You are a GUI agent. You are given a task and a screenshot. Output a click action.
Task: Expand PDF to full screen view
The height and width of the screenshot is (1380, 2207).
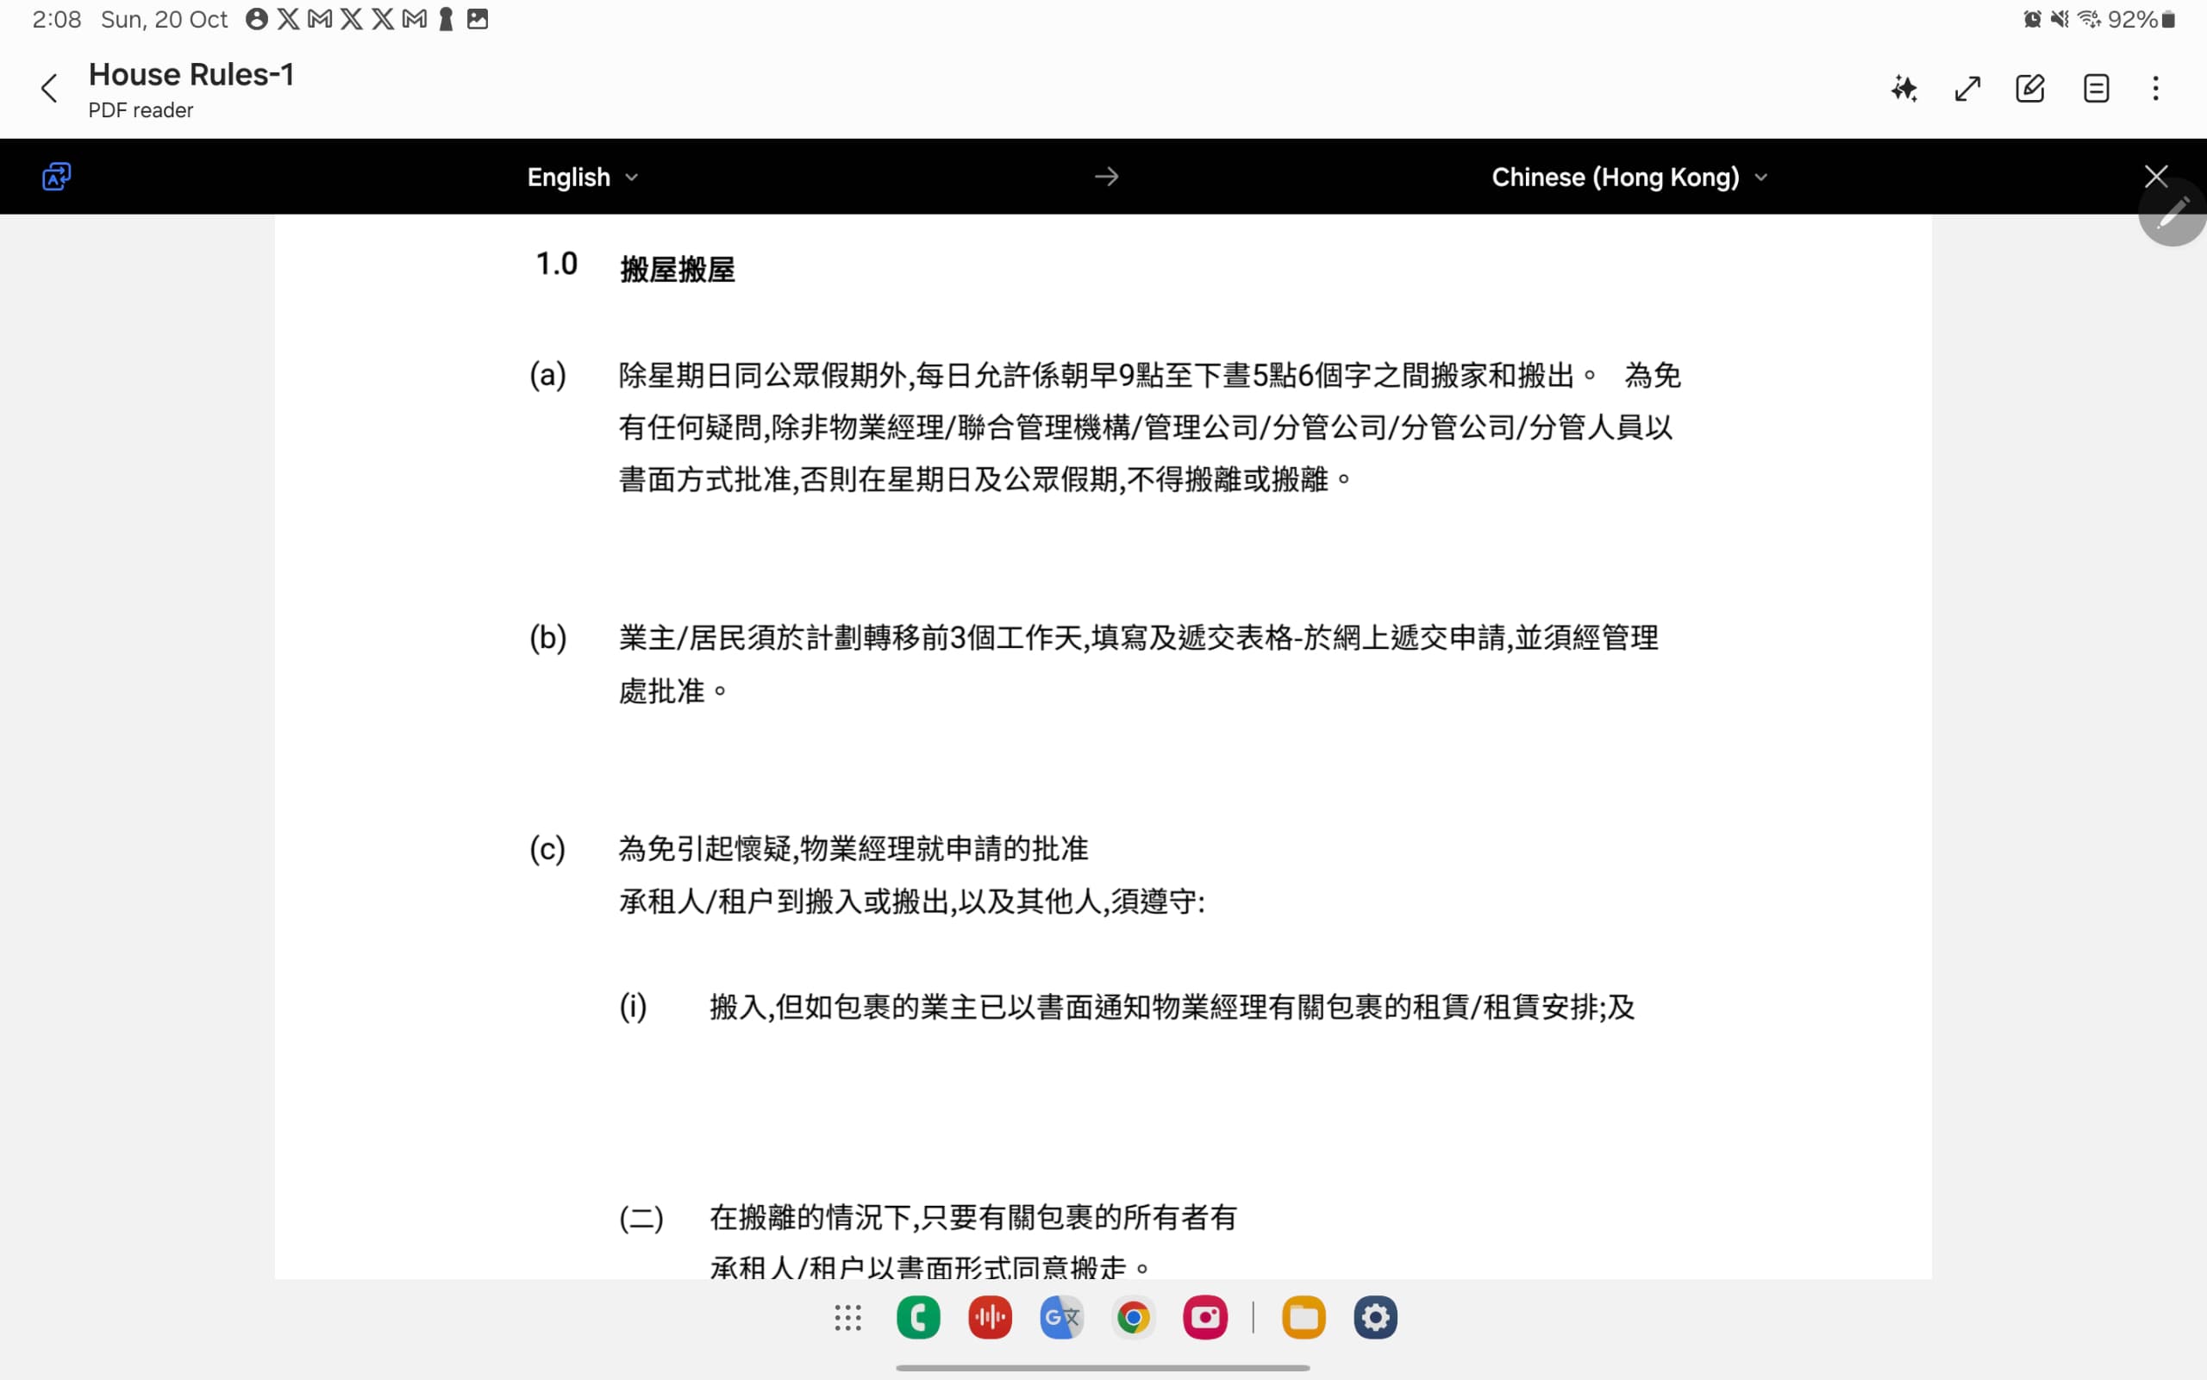tap(1968, 89)
